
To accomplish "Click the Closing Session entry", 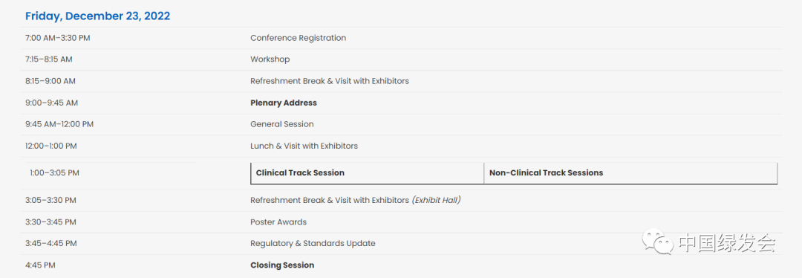I will click(x=282, y=265).
